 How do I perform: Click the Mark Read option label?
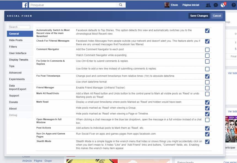(x=42, y=102)
